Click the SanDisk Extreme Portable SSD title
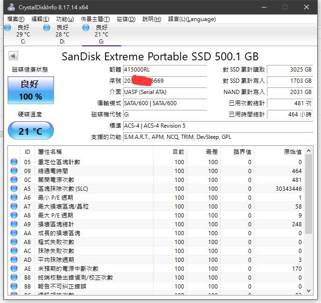 pyautogui.click(x=160, y=57)
